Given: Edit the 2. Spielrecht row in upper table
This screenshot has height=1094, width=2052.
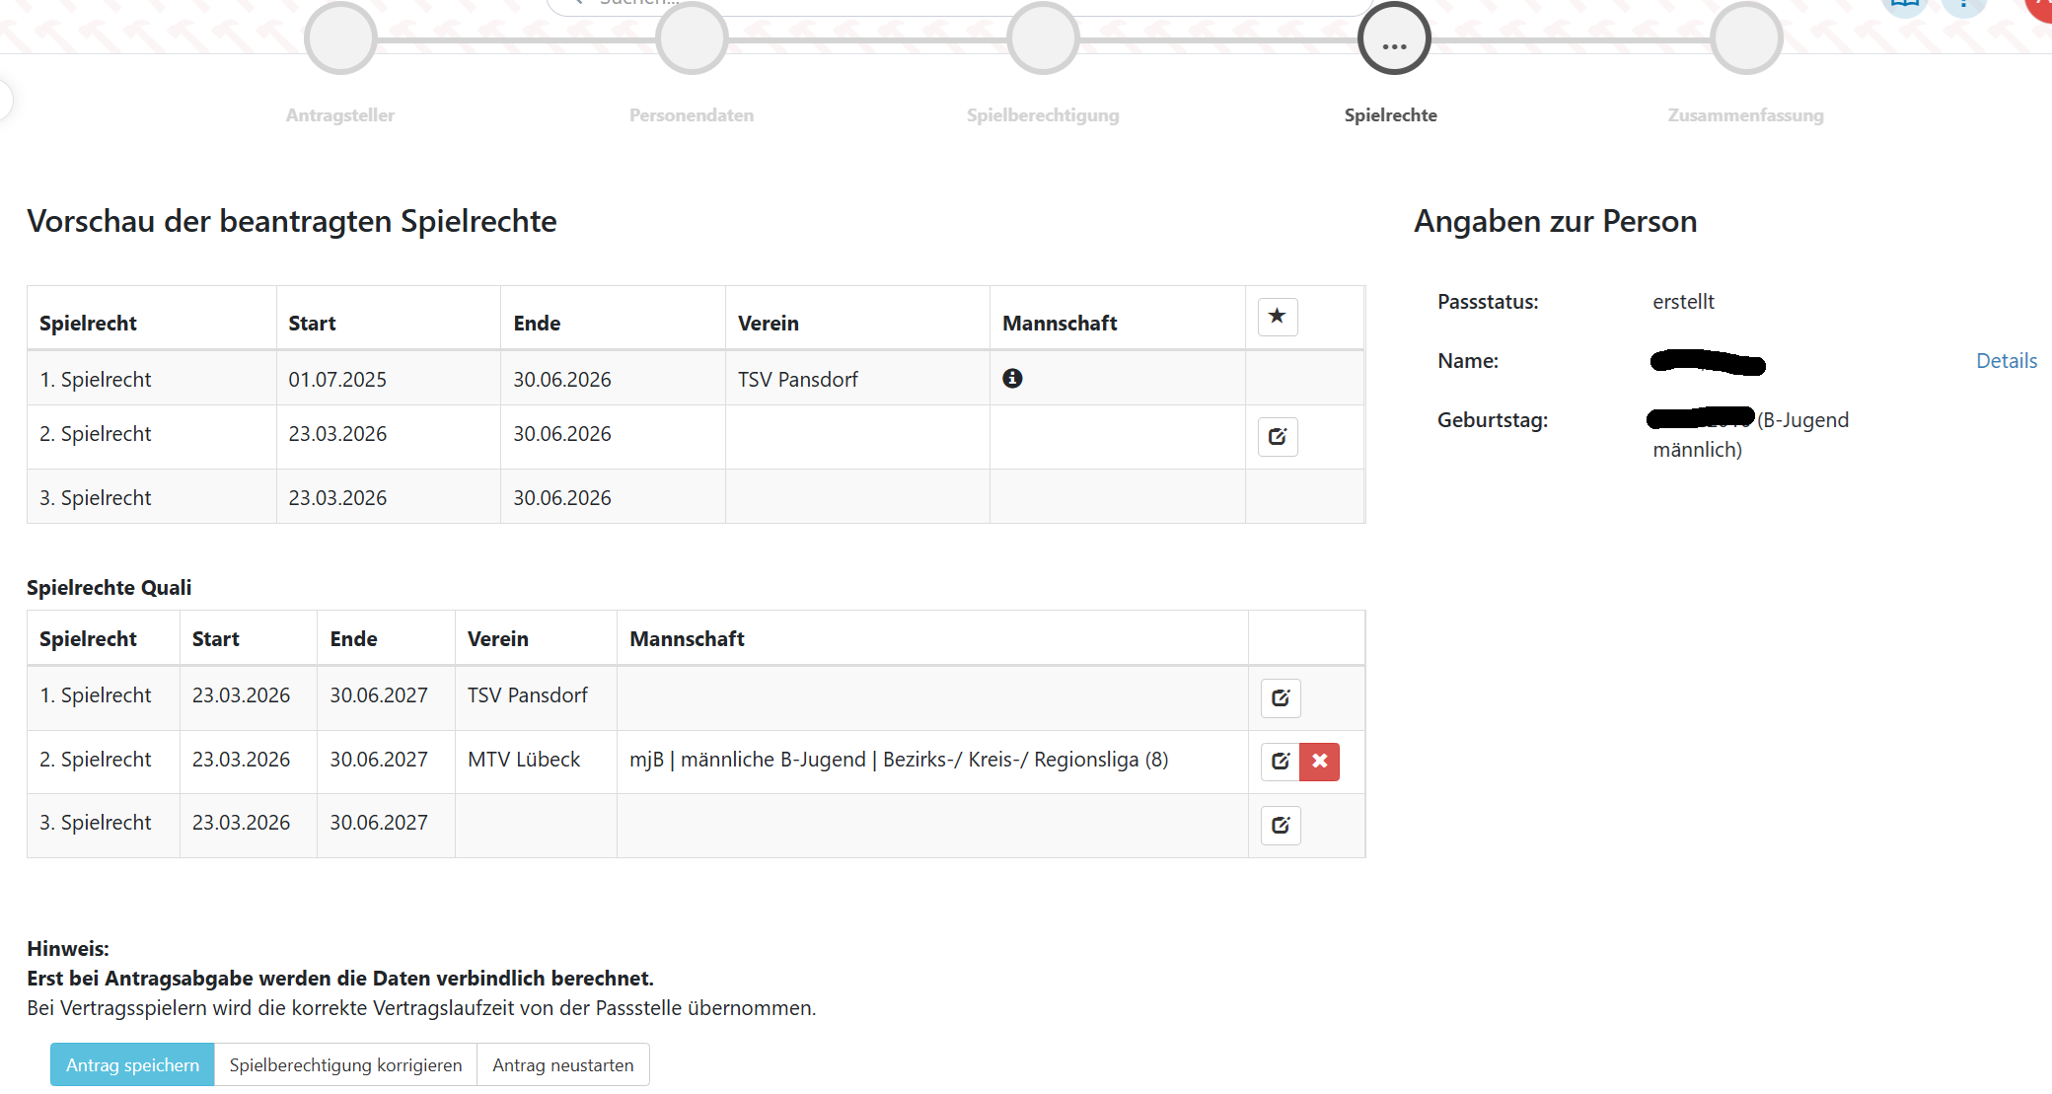Looking at the screenshot, I should click(1277, 436).
